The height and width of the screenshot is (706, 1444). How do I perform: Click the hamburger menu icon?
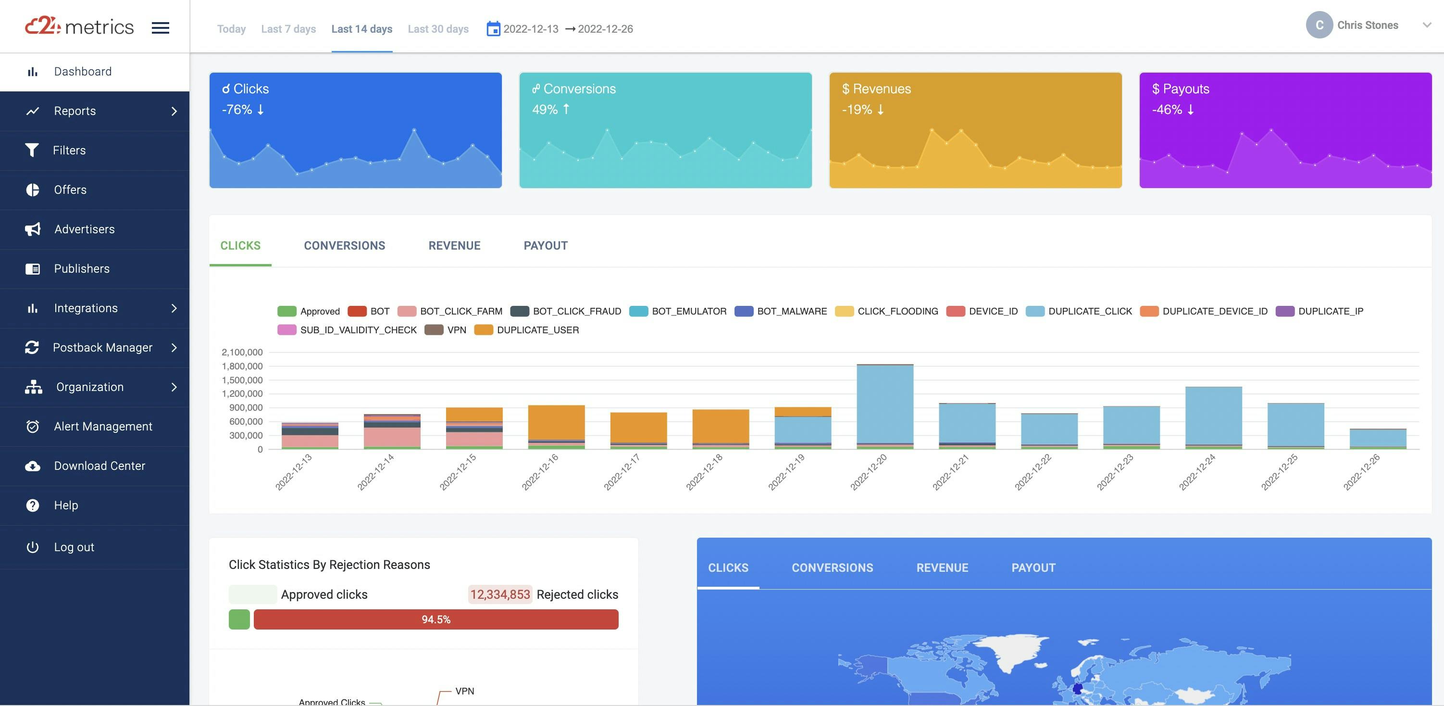161,27
